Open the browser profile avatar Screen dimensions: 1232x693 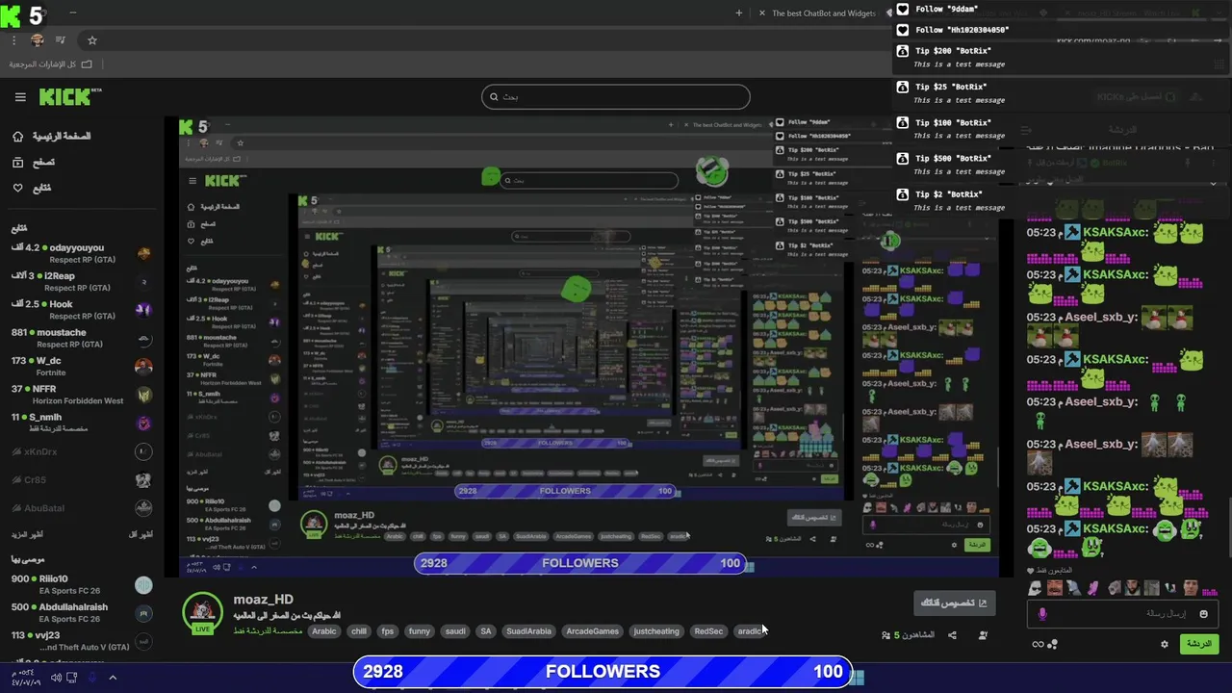[38, 40]
